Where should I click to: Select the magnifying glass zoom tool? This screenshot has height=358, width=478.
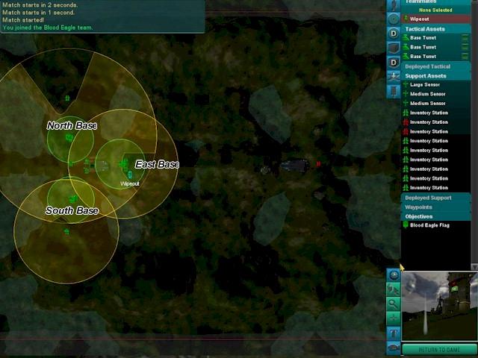(x=394, y=304)
